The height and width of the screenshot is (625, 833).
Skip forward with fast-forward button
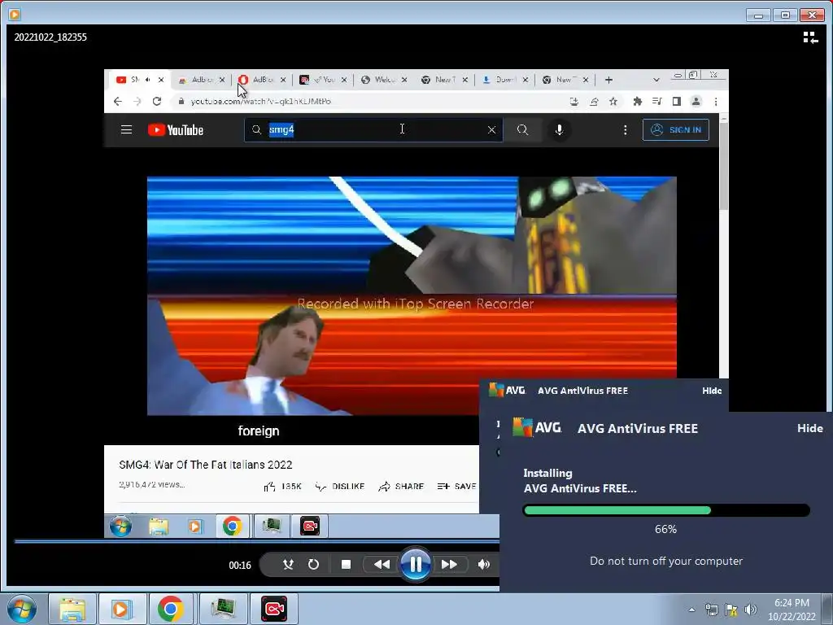coord(449,565)
